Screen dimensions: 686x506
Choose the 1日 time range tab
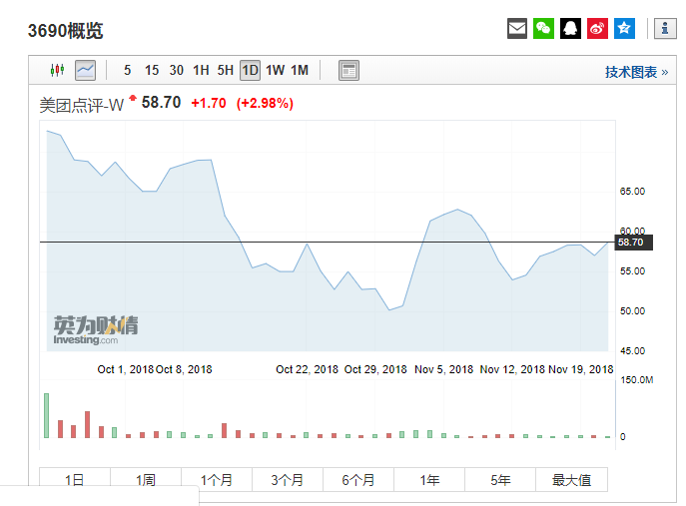pyautogui.click(x=75, y=480)
